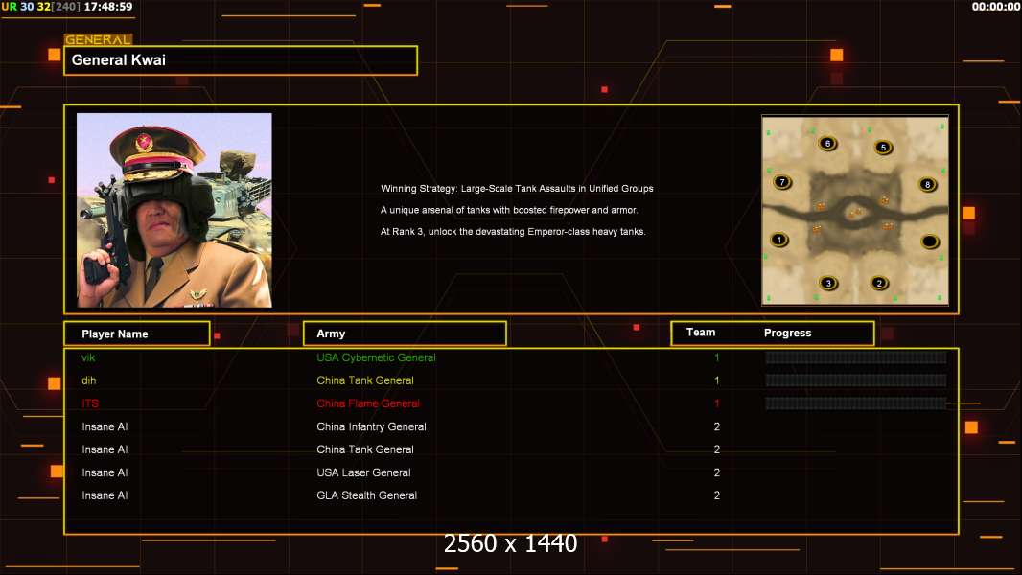
Task: Click the Team column header
Action: [x=701, y=333]
